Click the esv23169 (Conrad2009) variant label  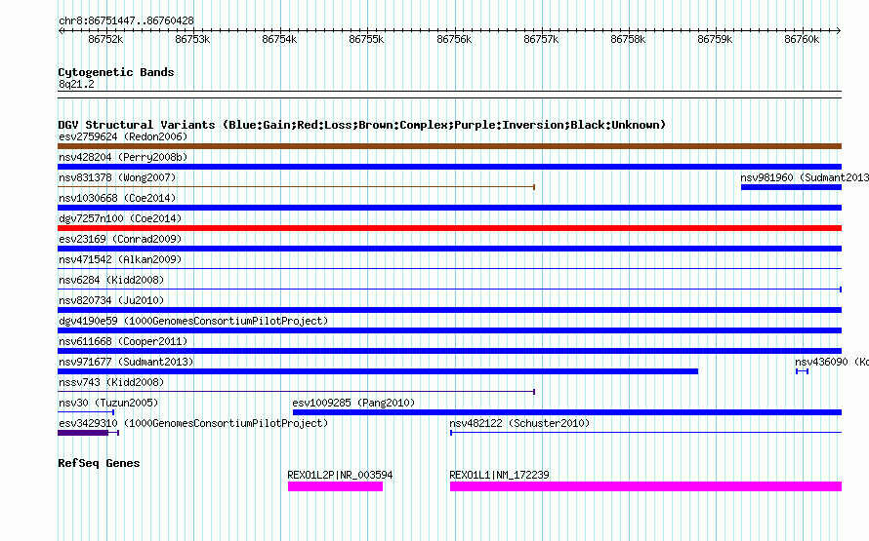click(x=120, y=239)
